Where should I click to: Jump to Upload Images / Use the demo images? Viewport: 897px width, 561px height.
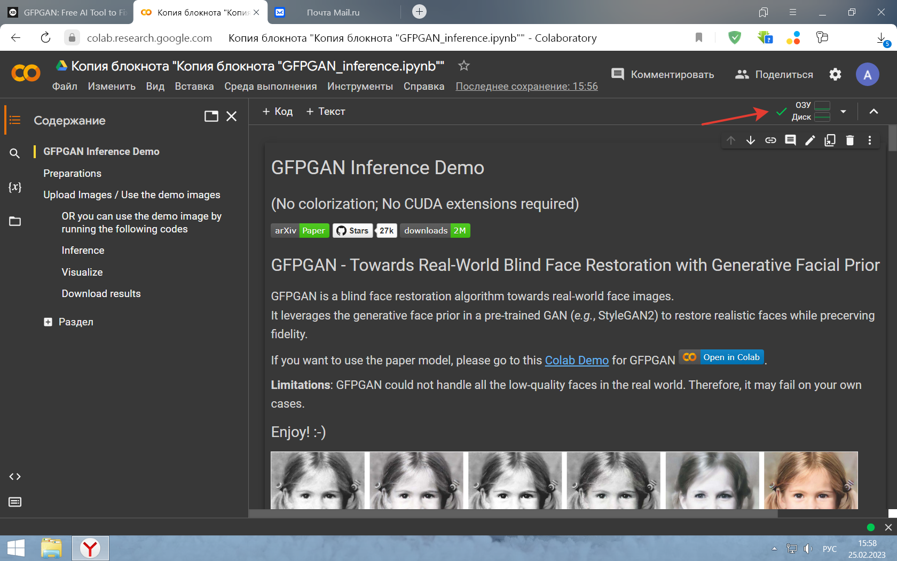[x=132, y=194]
